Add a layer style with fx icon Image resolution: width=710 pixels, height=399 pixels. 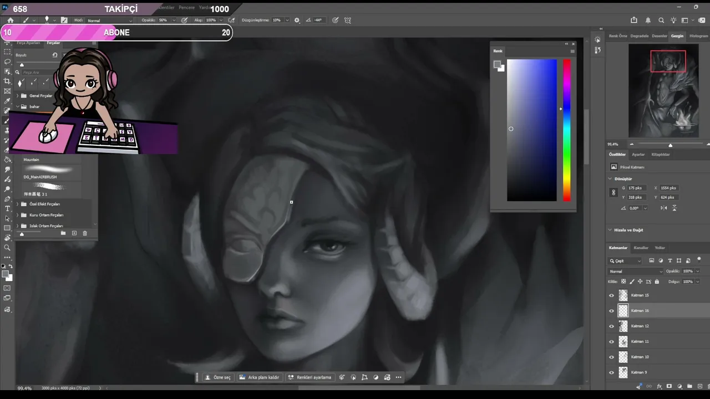(x=659, y=386)
